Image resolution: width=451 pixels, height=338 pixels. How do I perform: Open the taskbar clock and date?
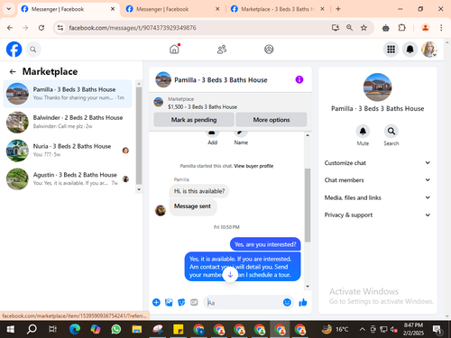(413, 329)
